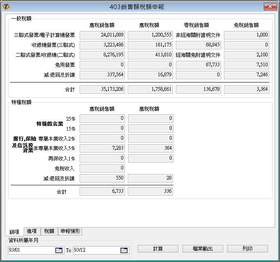Click the end date field showing 93/12
This screenshot has height=262, width=280.
click(x=96, y=250)
